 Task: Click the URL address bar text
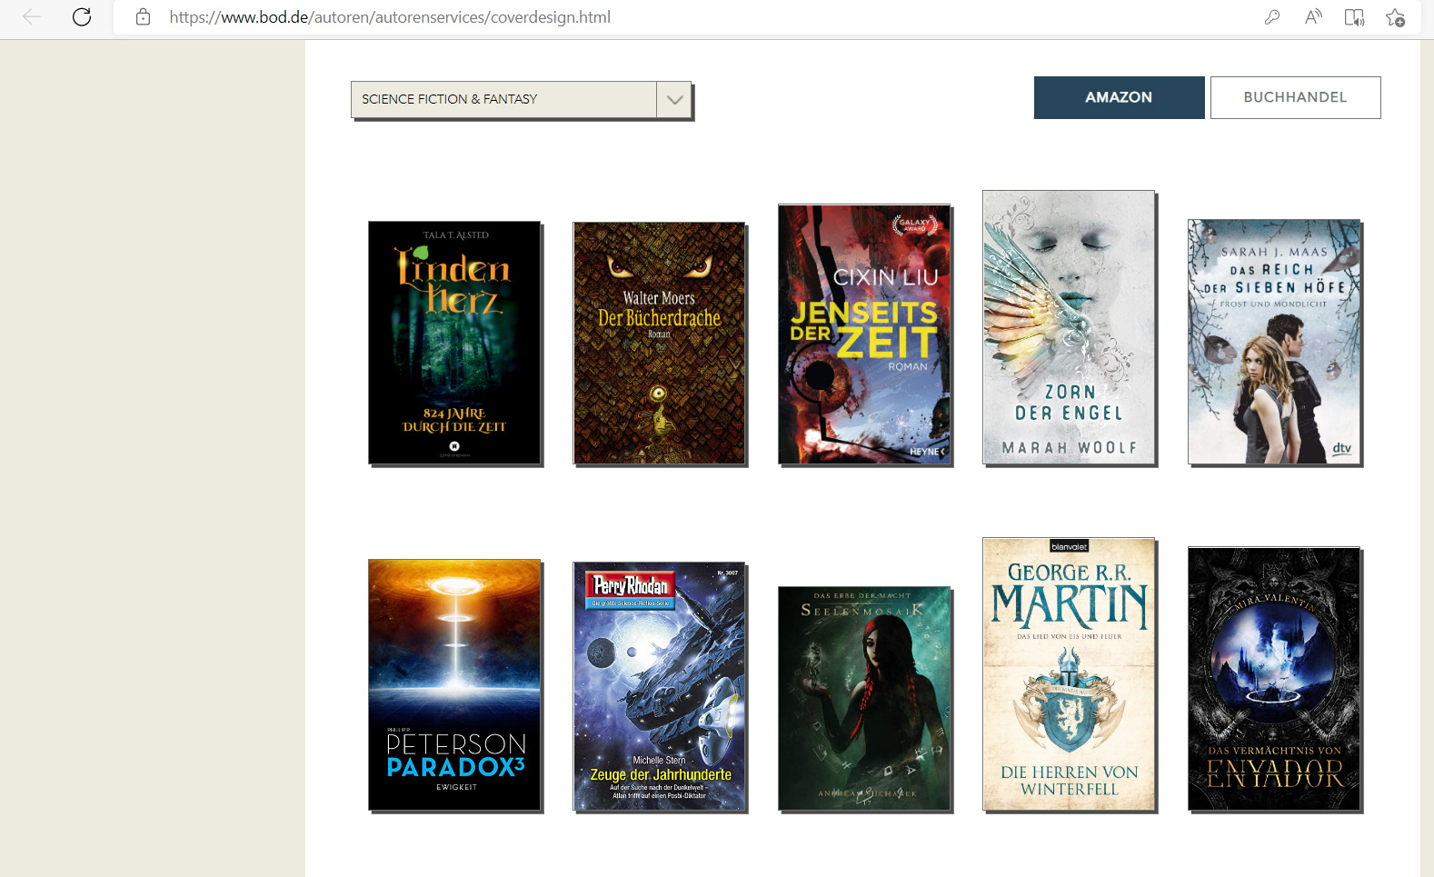tap(390, 16)
